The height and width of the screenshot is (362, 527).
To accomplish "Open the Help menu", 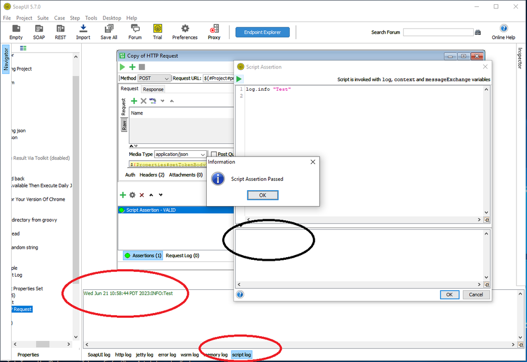I will (x=132, y=18).
